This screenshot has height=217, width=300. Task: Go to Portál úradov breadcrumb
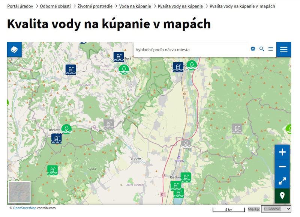(20, 6)
